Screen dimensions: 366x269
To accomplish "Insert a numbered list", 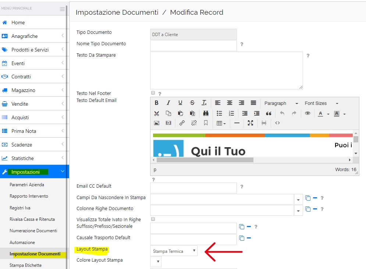I will pos(231,113).
